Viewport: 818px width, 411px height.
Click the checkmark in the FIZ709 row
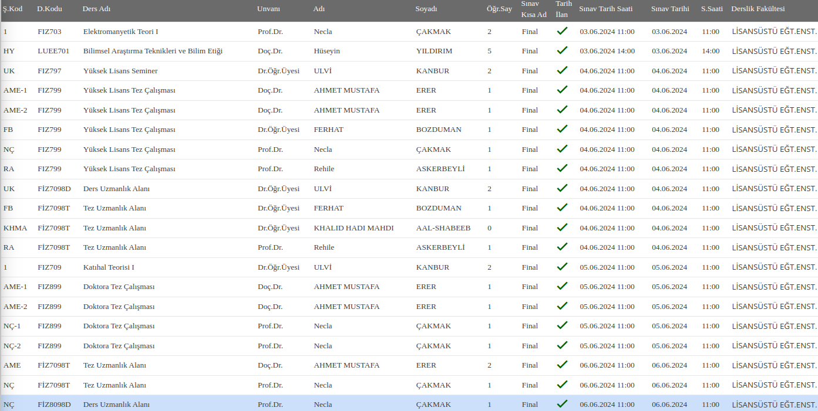pos(562,267)
